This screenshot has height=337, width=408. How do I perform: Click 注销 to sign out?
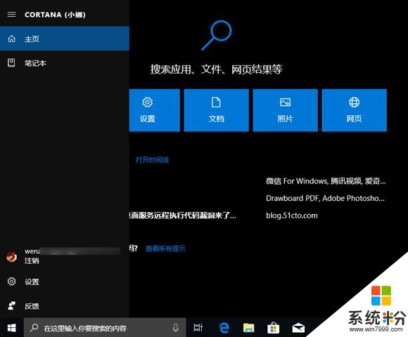[x=32, y=260]
